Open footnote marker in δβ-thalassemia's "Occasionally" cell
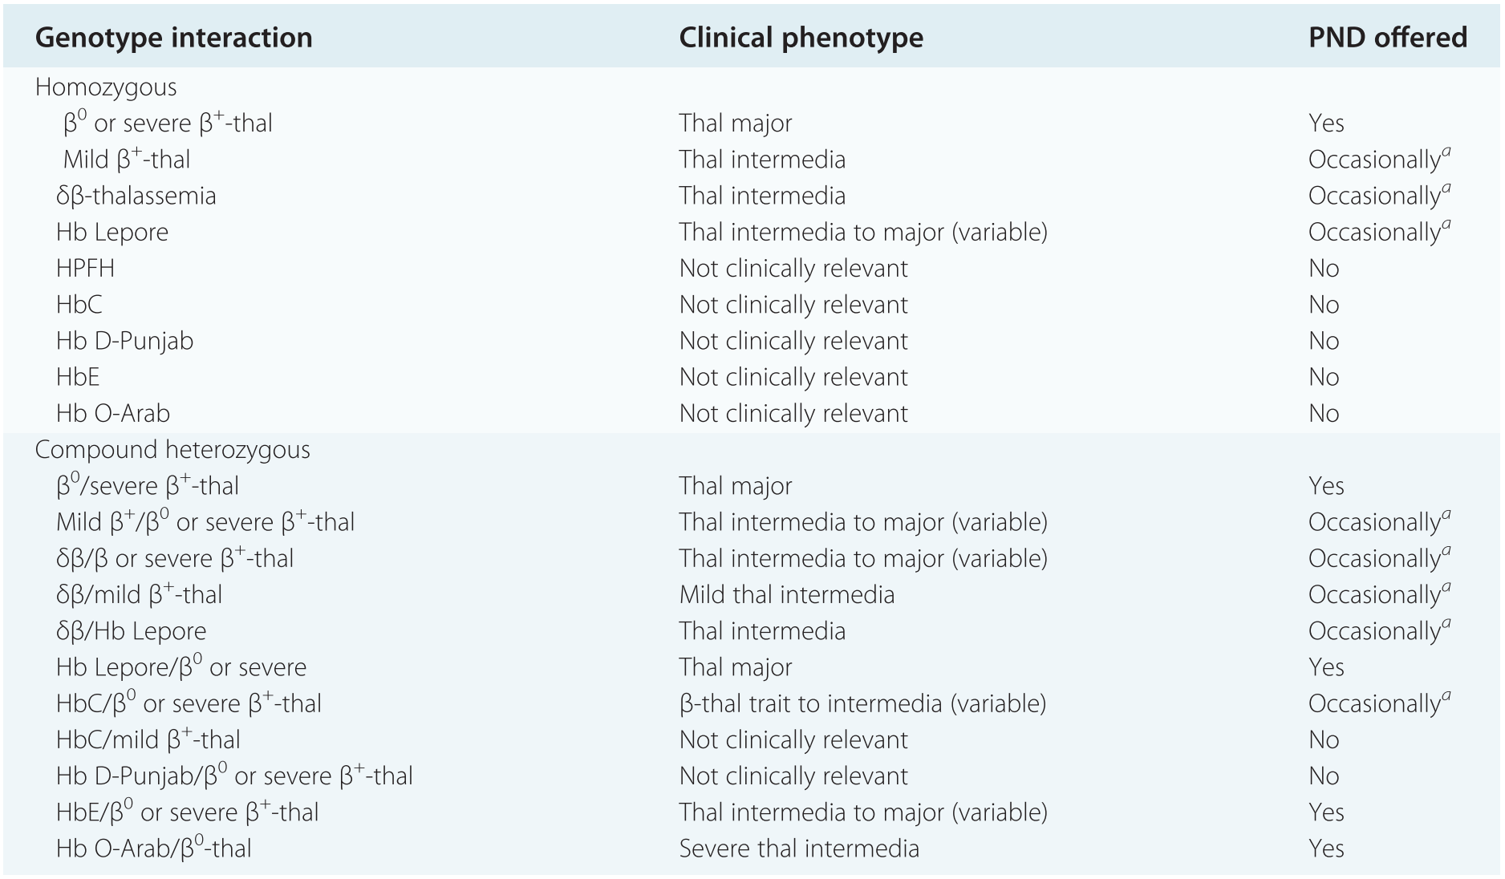Image resolution: width=1505 pixels, height=879 pixels. point(1446,189)
